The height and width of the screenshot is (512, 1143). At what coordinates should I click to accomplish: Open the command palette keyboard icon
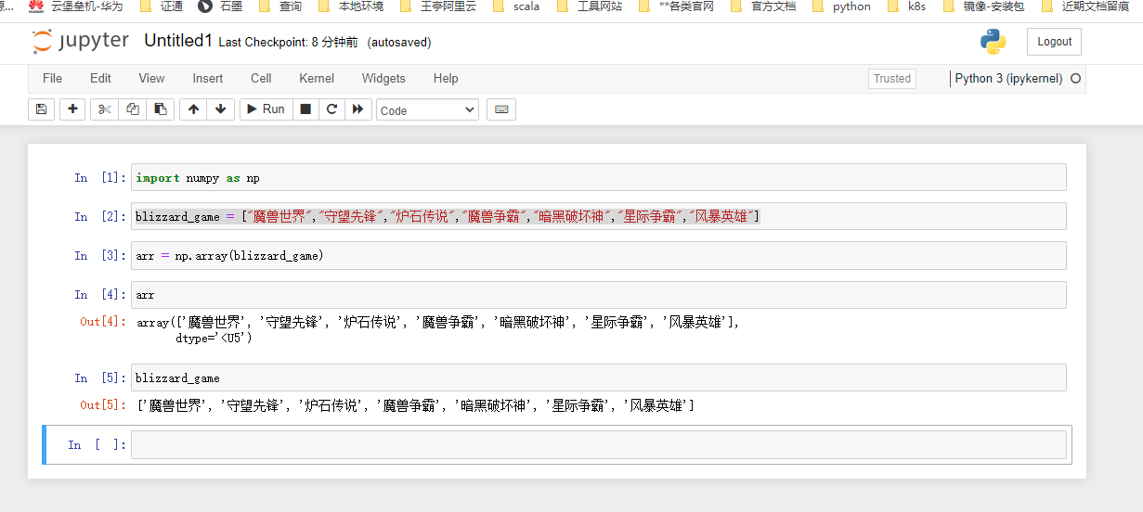[x=501, y=109]
